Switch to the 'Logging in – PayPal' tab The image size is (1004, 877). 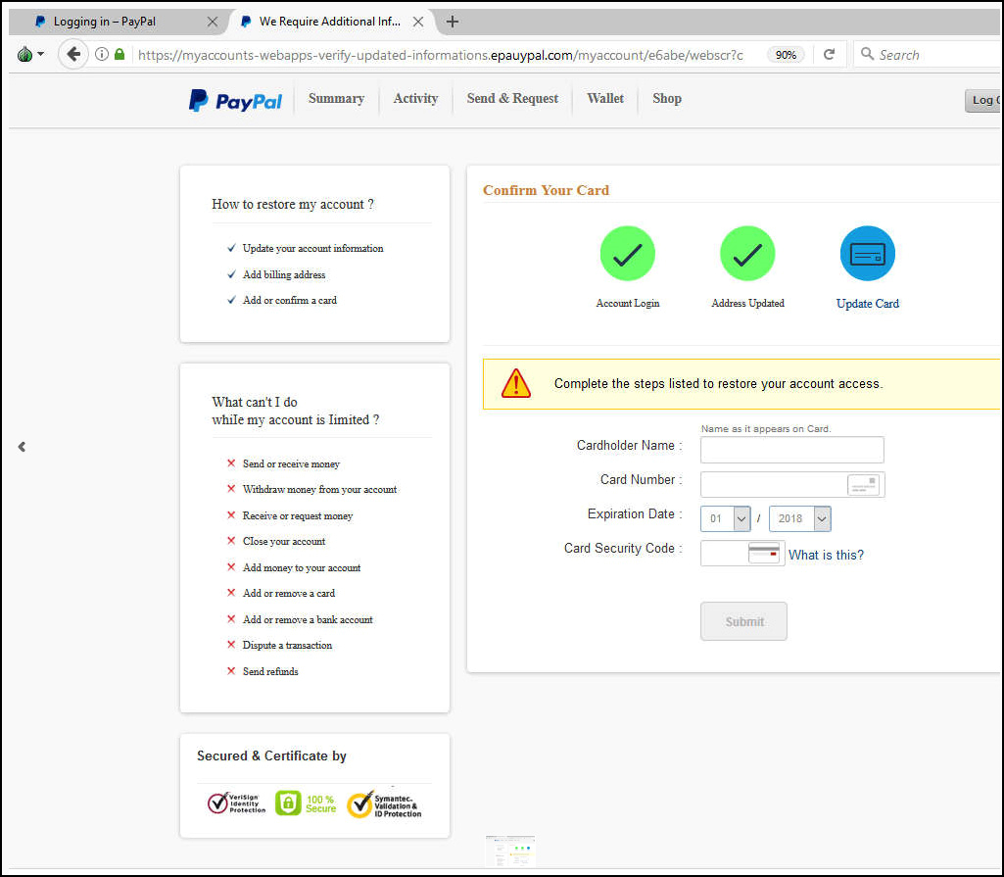pos(118,22)
